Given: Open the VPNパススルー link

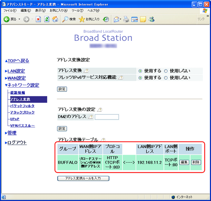Looking at the screenshot, I should pyautogui.click(x=23, y=125).
